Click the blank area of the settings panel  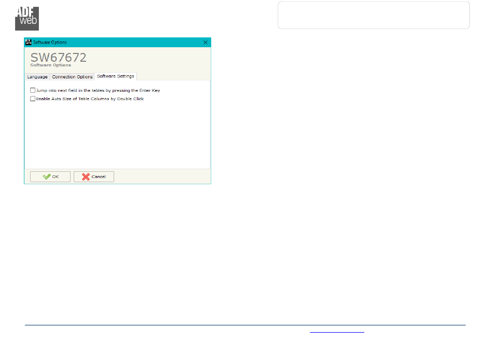[117, 135]
